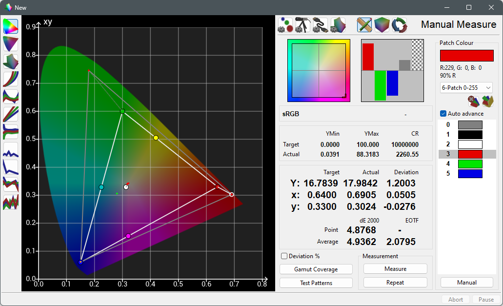
Task: Open the 6-Patch 0-255 dropdown
Action: click(466, 88)
